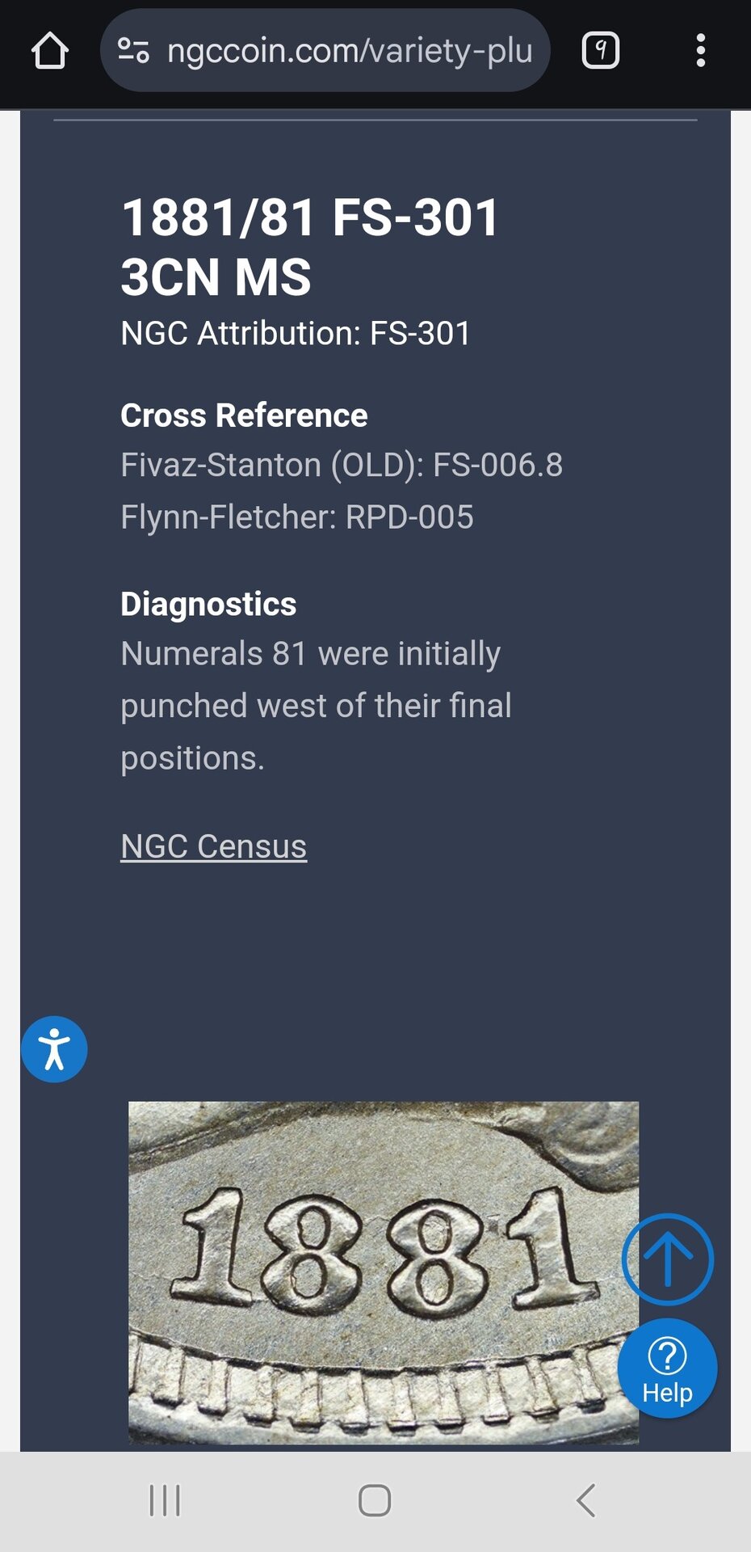View the 1881 date coin close-up image
Screen dimensions: 751x1552
tap(384, 1272)
